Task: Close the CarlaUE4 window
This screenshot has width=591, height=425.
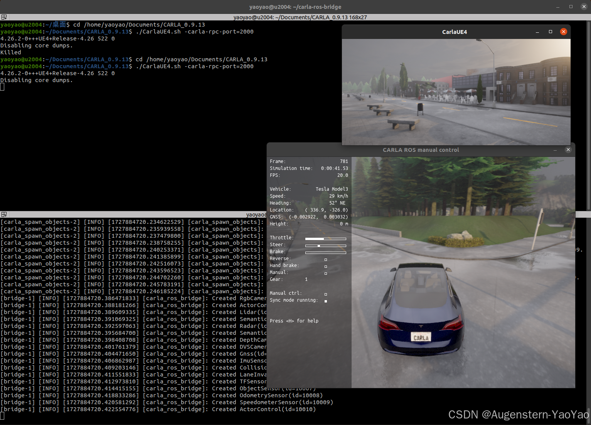Action: (x=564, y=32)
